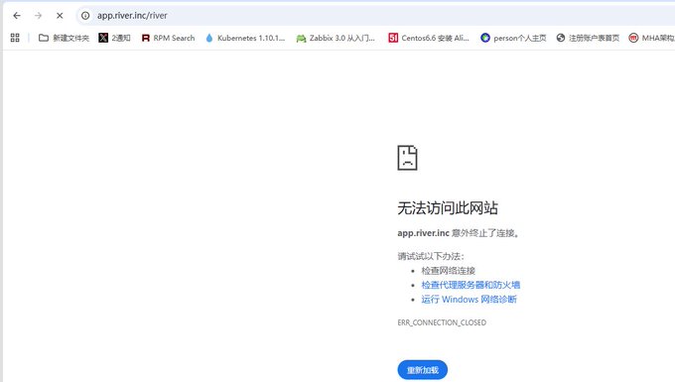Open the Zabbix 3.0 从入门 bookmark
Image resolution: width=675 pixels, height=382 pixels.
click(x=336, y=38)
